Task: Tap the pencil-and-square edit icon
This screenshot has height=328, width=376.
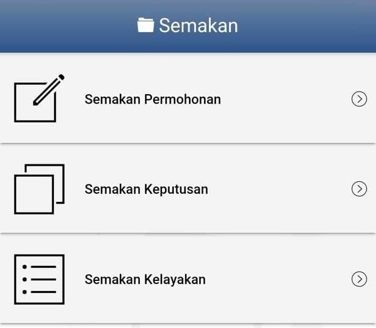Action: [40, 98]
